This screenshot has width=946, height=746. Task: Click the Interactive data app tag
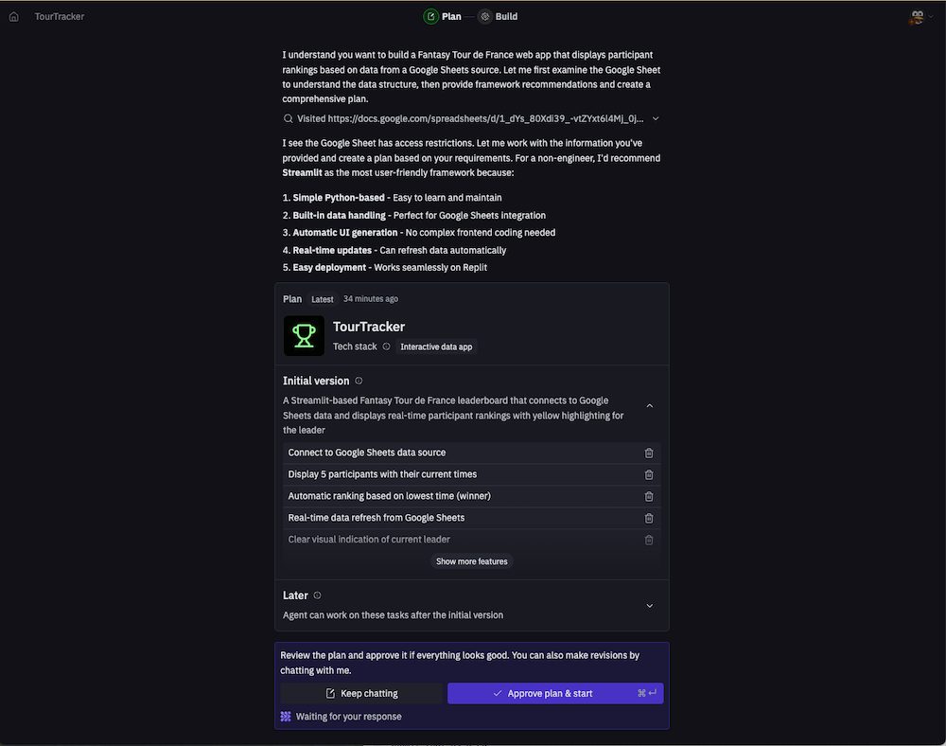(436, 346)
